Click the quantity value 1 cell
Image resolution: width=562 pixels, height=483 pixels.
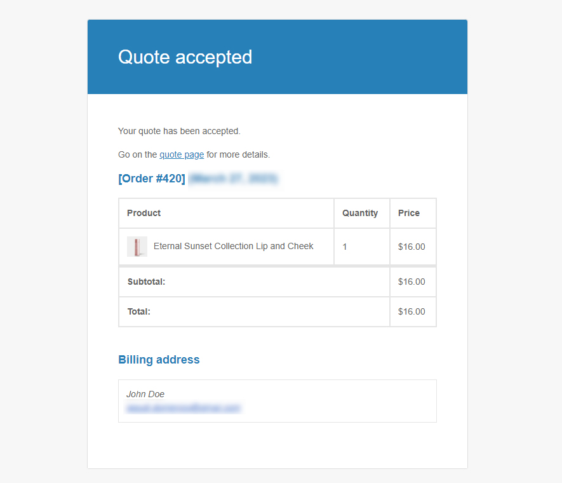(345, 247)
